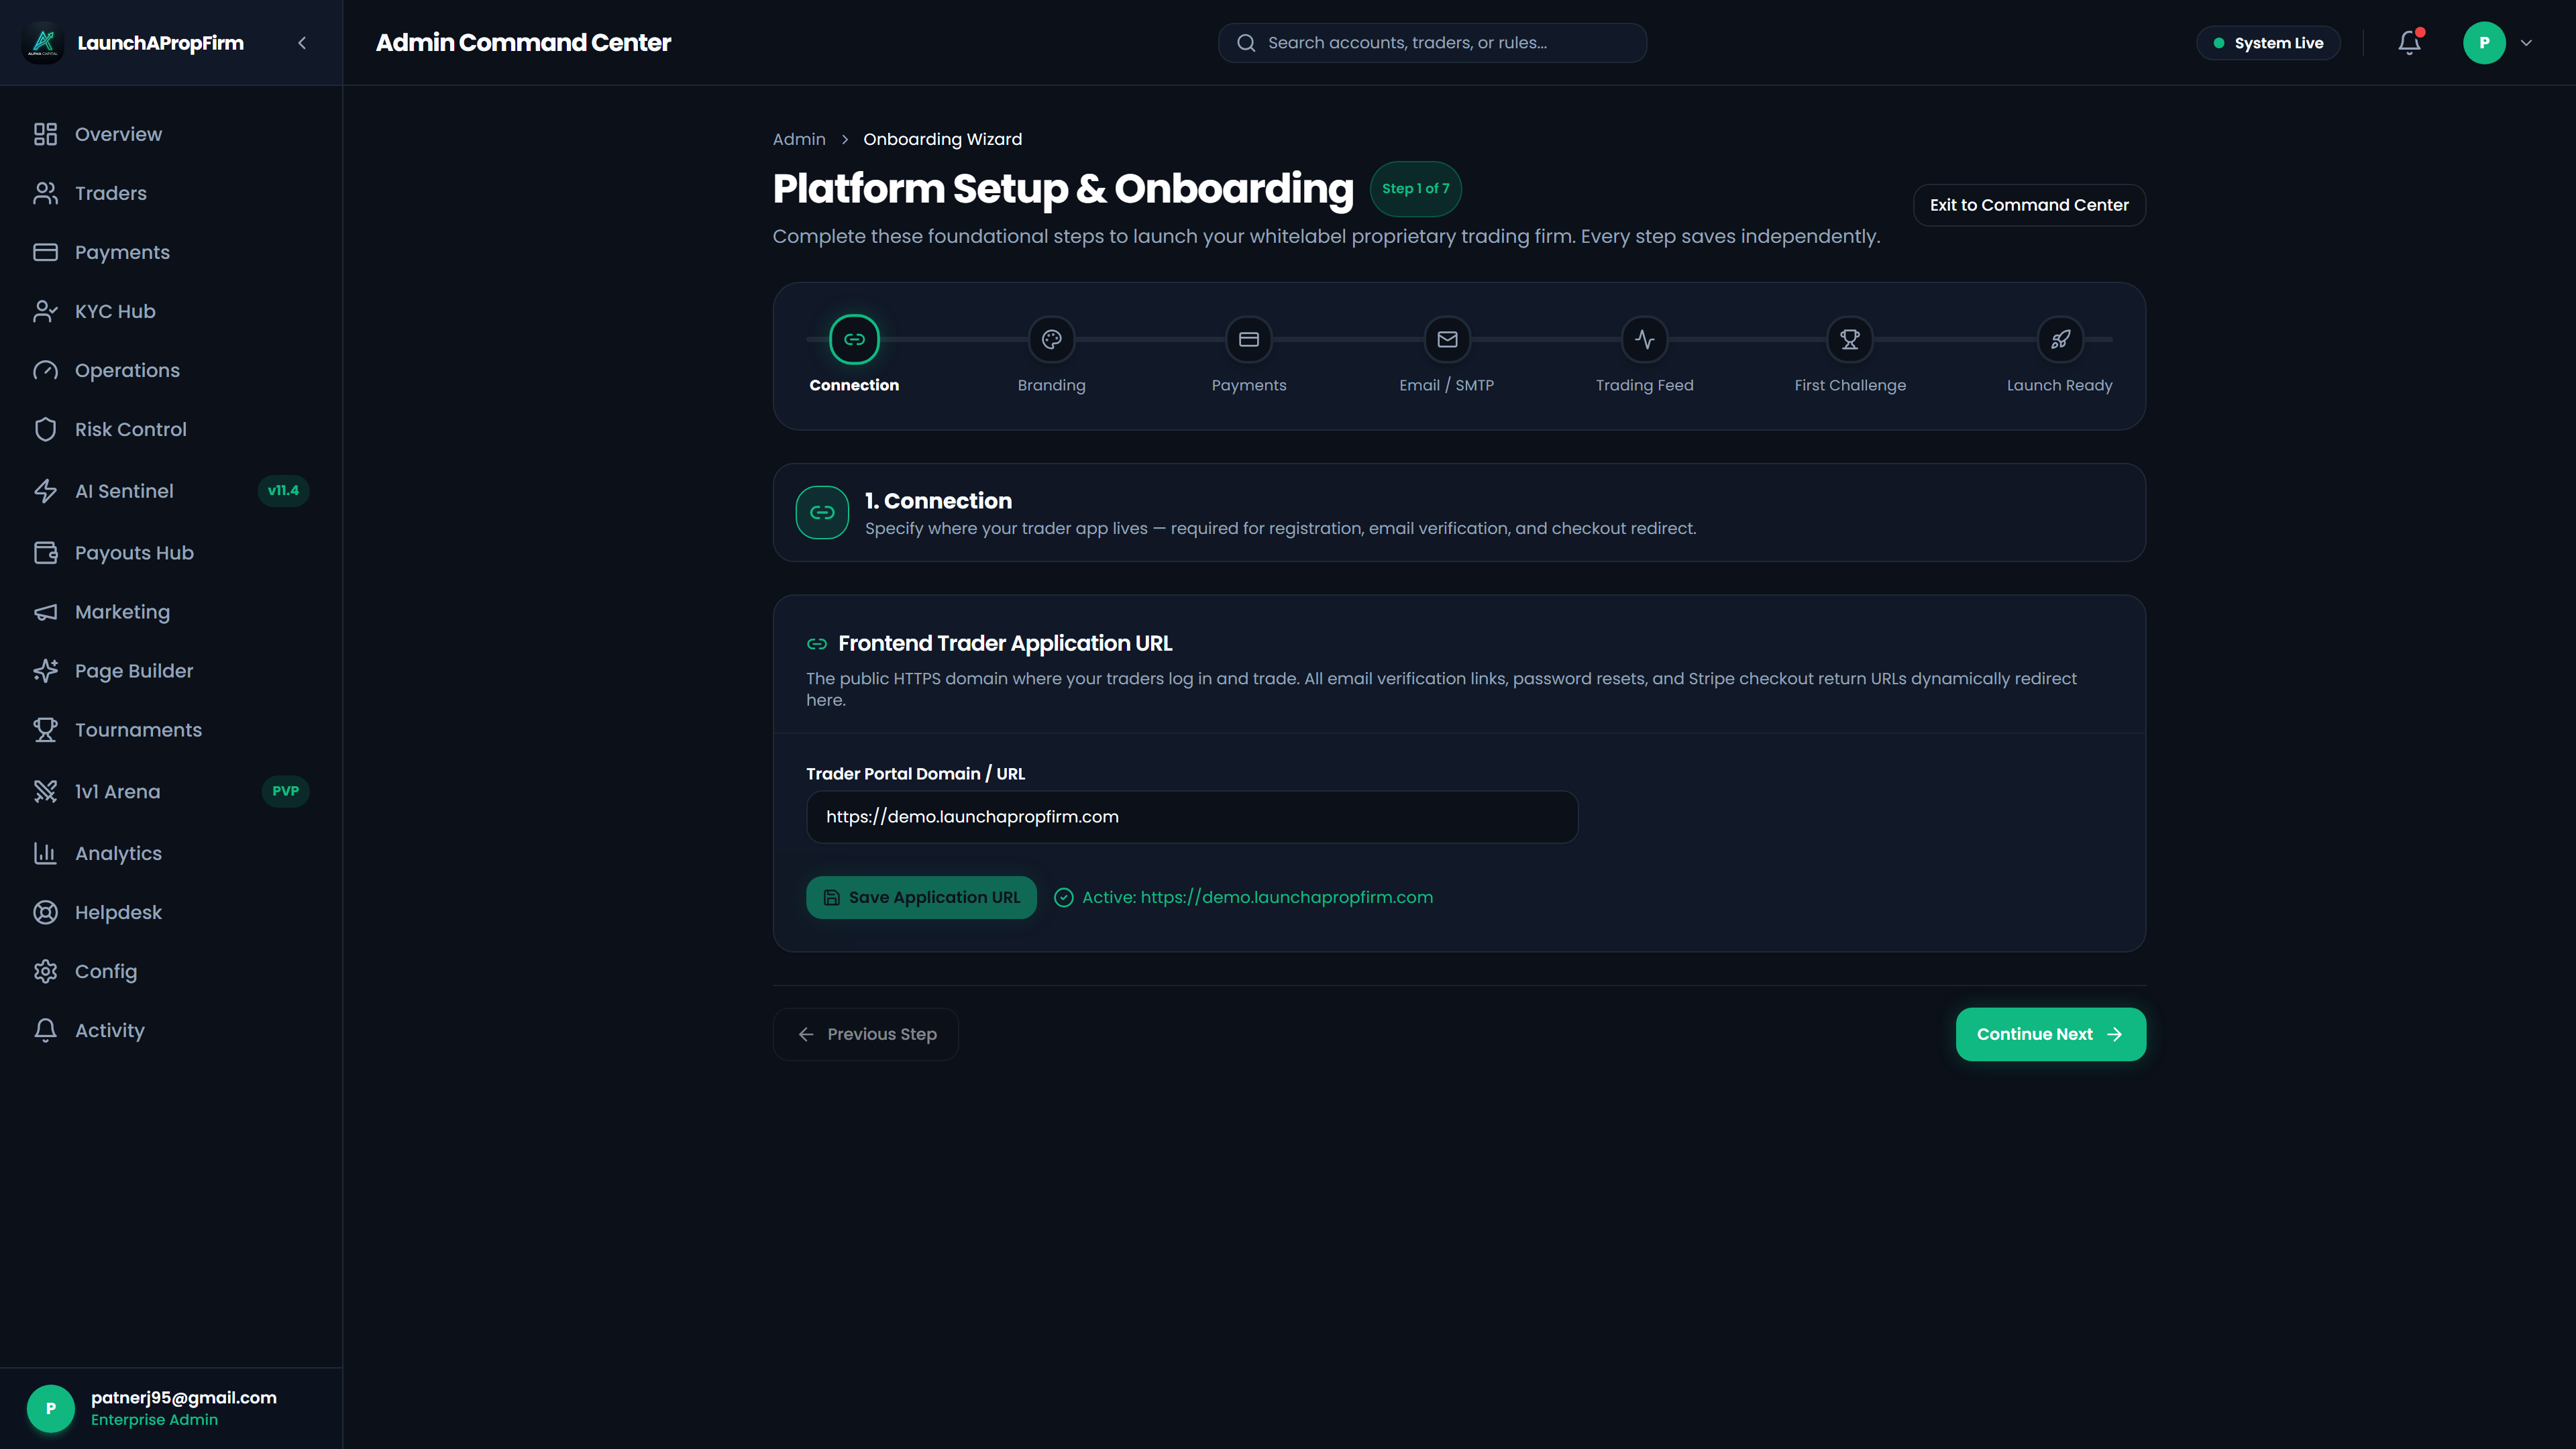Click the Email / SMTP step label

1447,386
